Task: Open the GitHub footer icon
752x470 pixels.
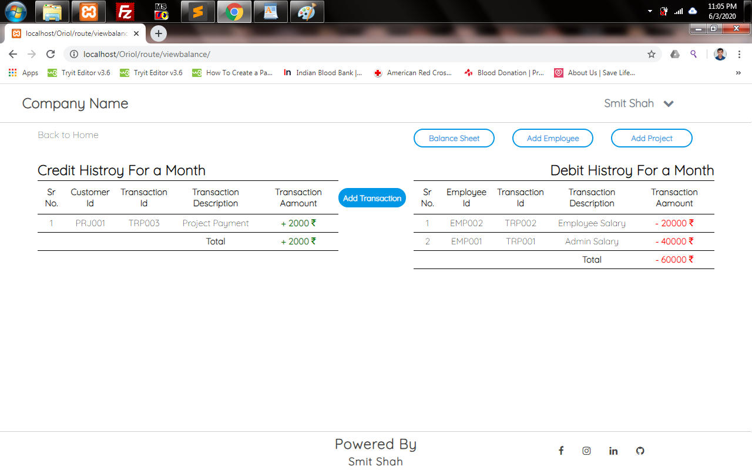Action: point(640,451)
